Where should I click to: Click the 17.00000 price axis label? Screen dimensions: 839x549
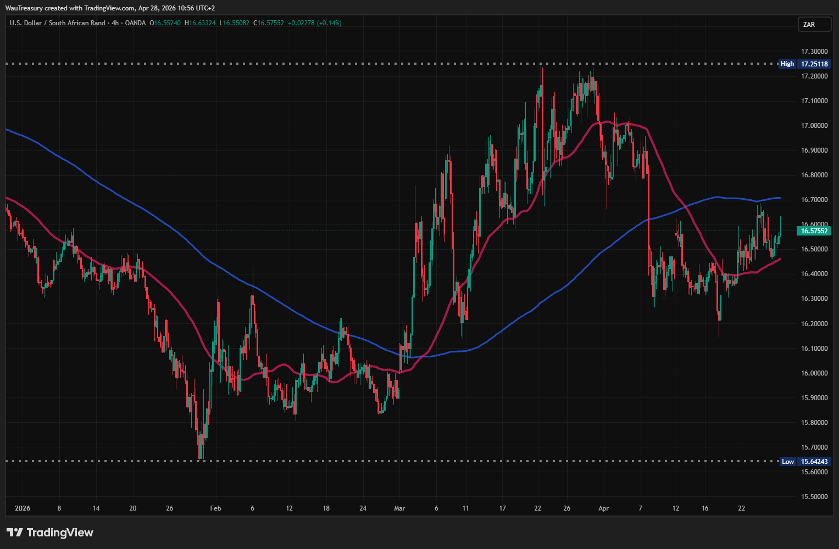[x=814, y=126]
